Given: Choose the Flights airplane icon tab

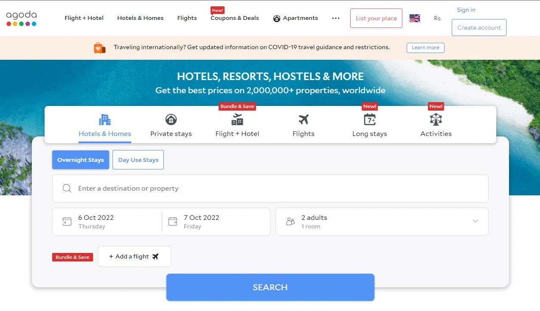Looking at the screenshot, I should pyautogui.click(x=304, y=119).
